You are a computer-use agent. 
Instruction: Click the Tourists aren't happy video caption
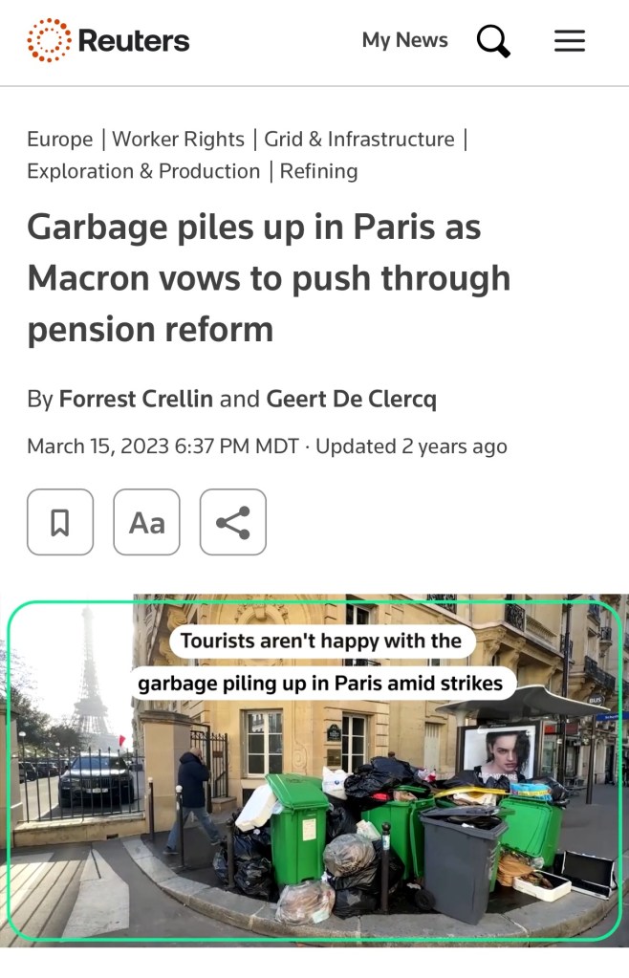point(321,663)
